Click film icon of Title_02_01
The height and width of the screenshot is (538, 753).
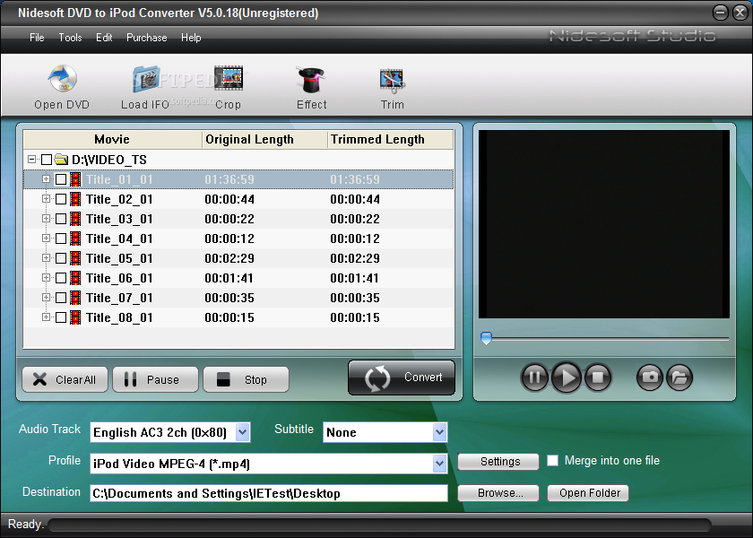pyautogui.click(x=75, y=199)
